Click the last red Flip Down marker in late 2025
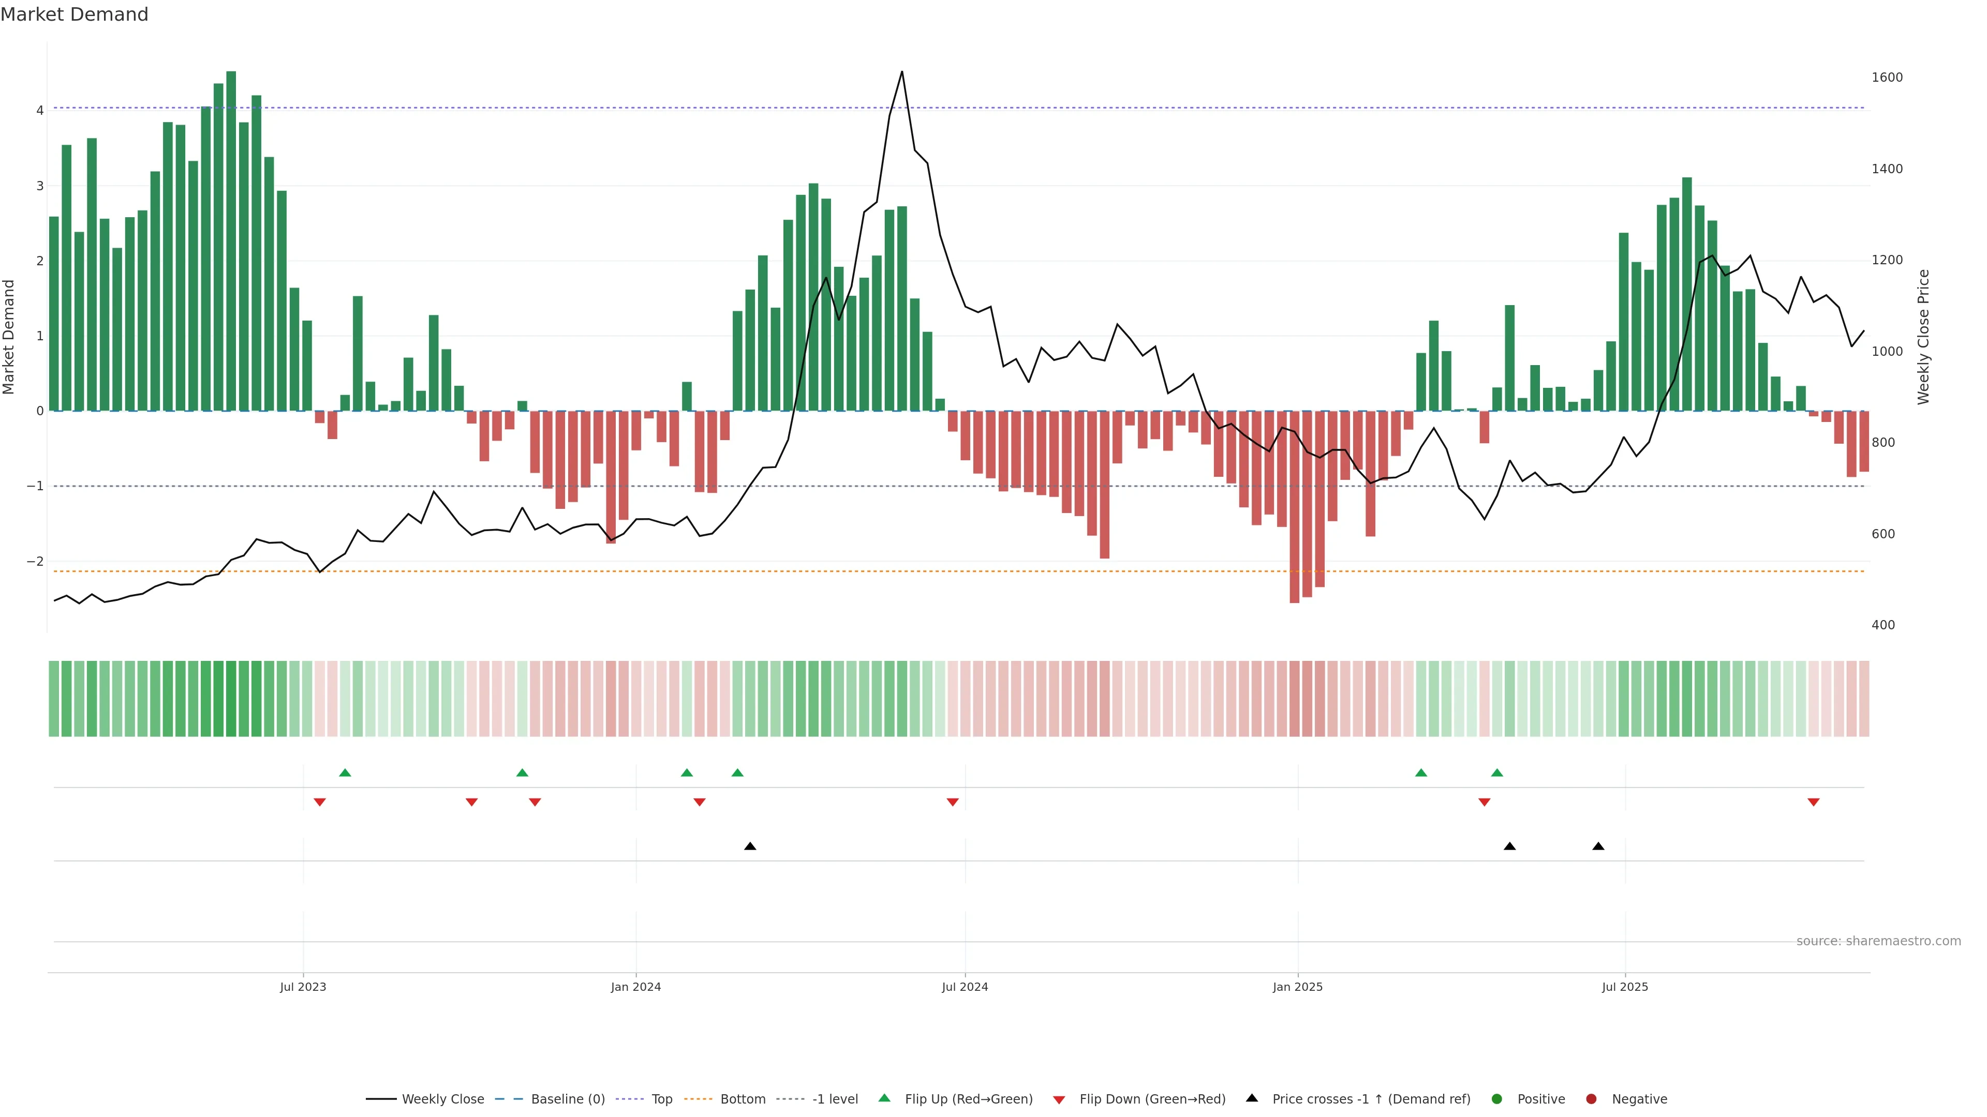 [x=1814, y=803]
